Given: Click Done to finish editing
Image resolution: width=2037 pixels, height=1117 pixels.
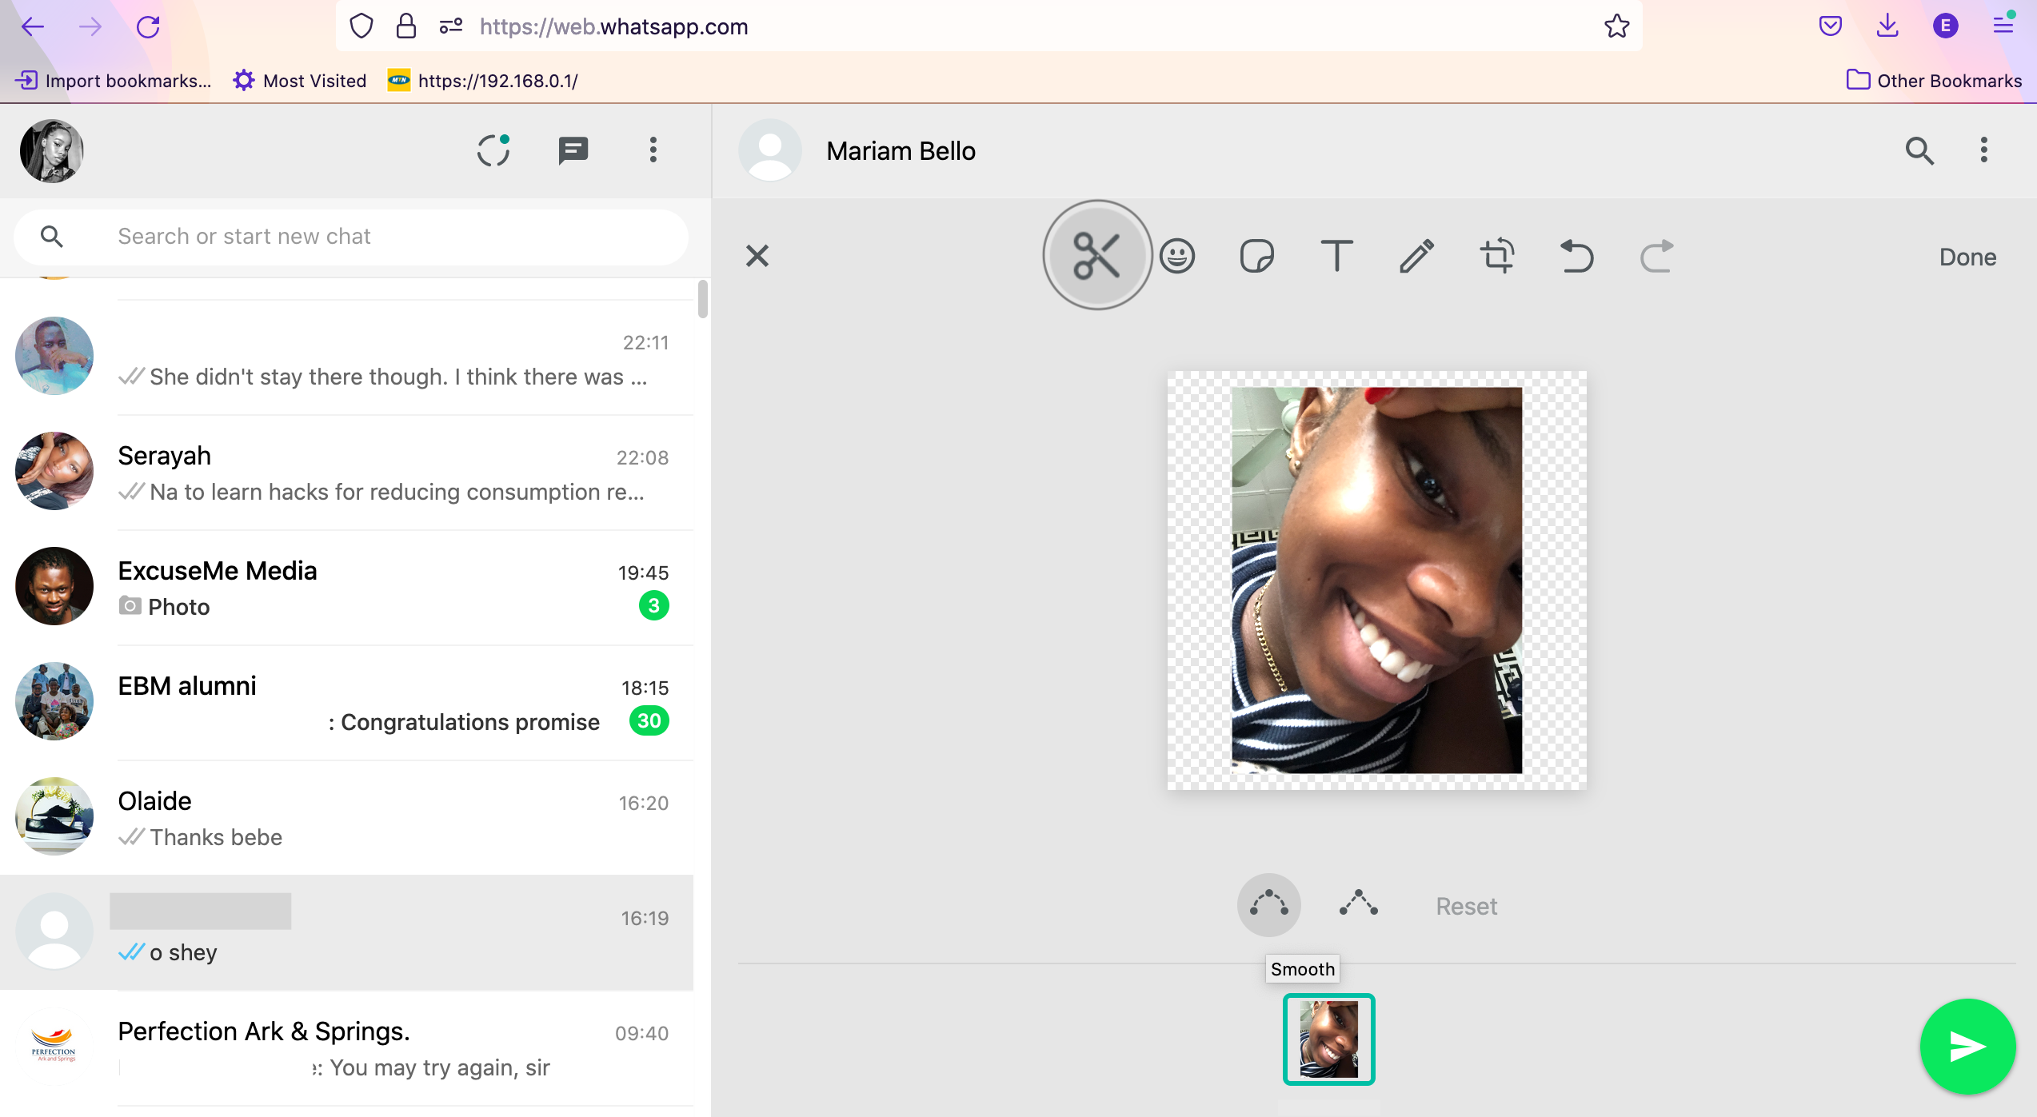Looking at the screenshot, I should coord(1967,257).
